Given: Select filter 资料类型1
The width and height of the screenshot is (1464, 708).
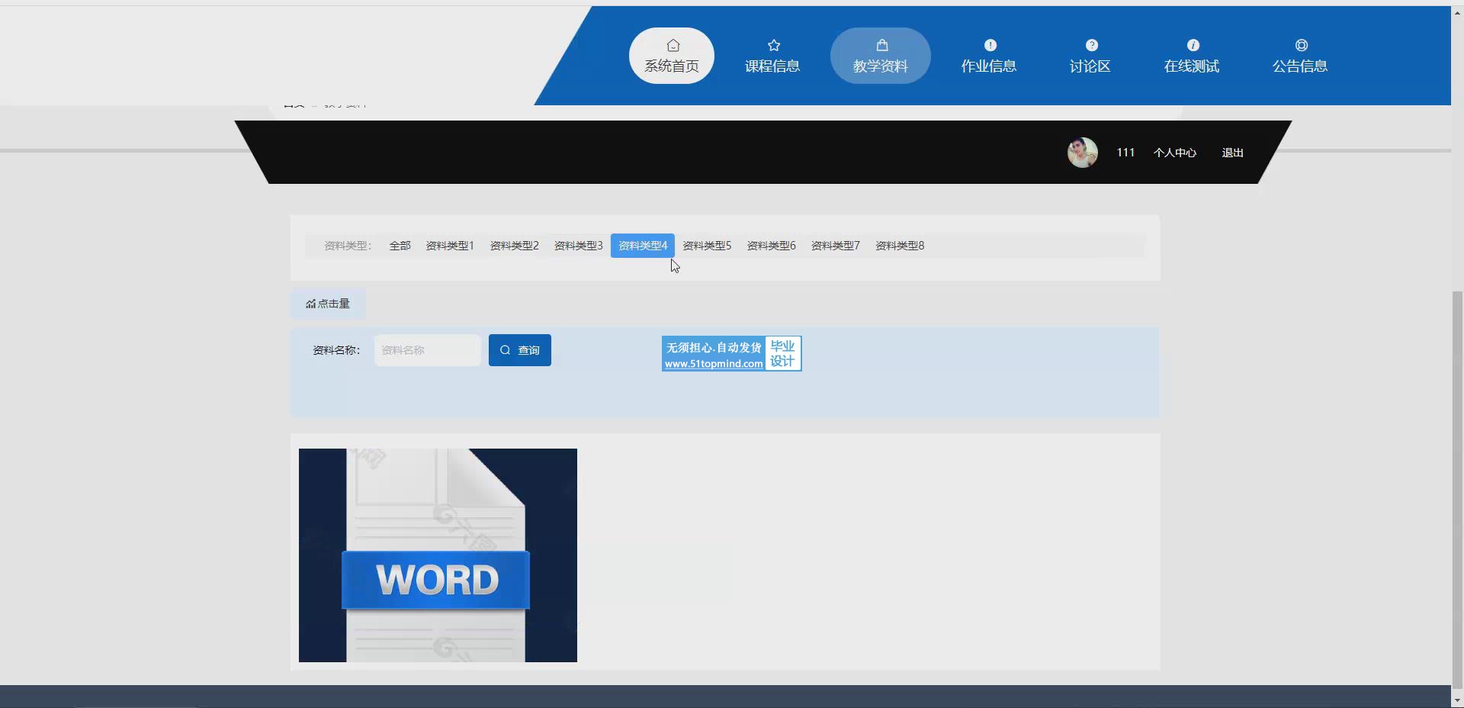Looking at the screenshot, I should coord(450,246).
